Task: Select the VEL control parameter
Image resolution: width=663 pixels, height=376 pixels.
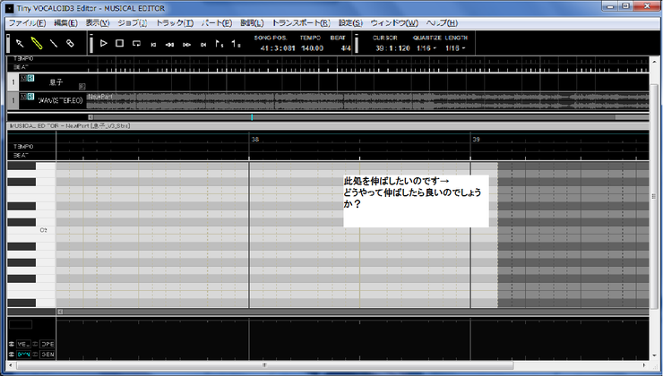Action: (23, 344)
